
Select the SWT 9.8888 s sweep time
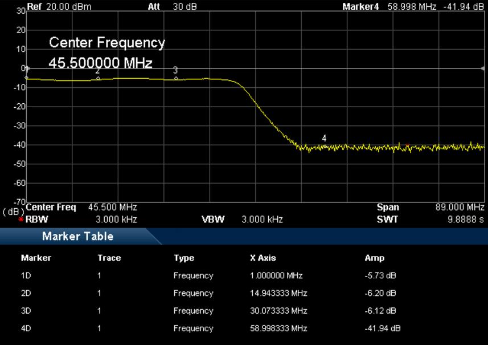click(x=465, y=219)
